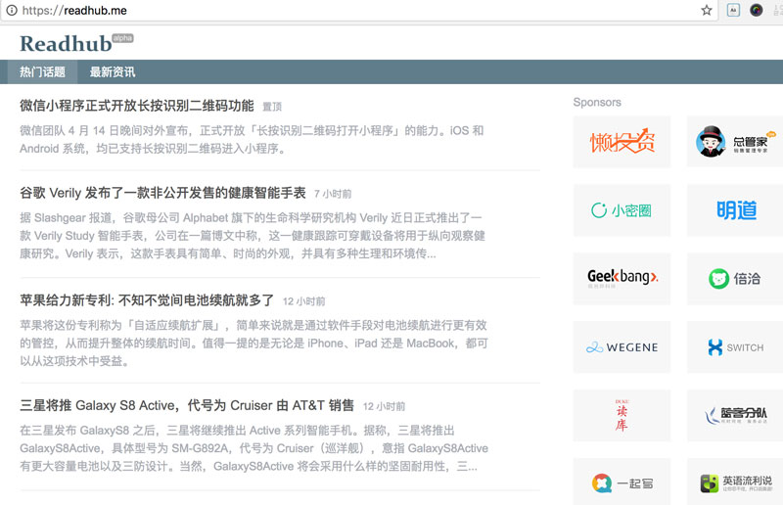
Task: Click the Apple battery patent summary paragraph
Action: tap(253, 344)
